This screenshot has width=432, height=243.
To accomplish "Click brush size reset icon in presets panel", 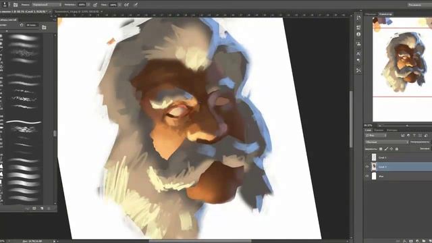I will point(22,25).
